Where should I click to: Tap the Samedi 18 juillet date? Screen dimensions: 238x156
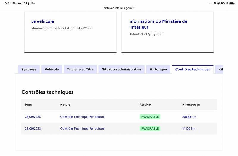pyautogui.click(x=24, y=3)
